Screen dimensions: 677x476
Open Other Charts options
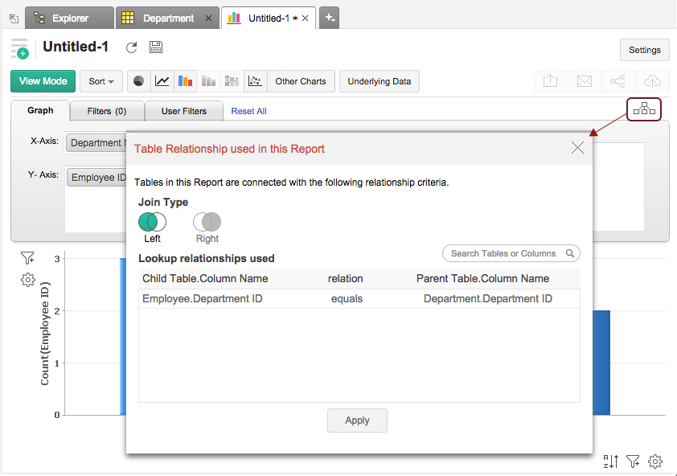coord(300,81)
